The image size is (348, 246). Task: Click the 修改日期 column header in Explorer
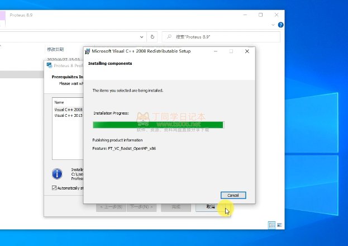pos(55,49)
